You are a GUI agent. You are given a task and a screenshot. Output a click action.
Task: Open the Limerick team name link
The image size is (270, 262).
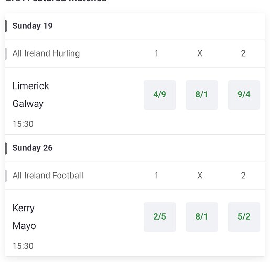point(30,86)
